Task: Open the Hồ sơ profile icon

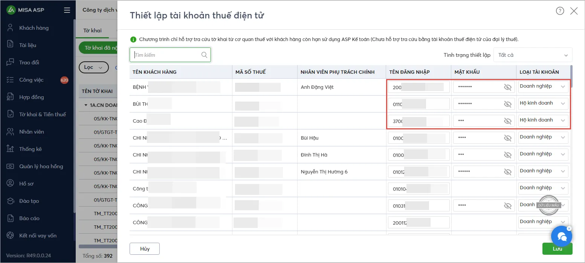Action: 11,184
